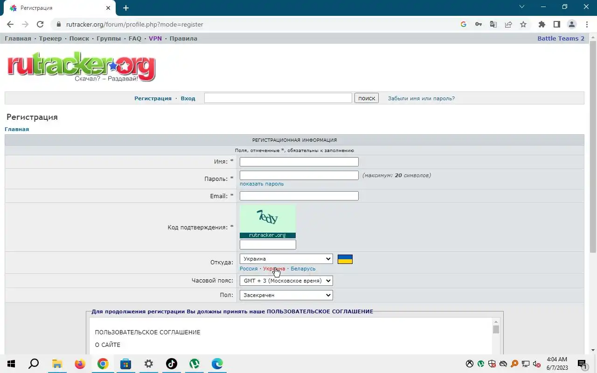Go back with the browser back arrow
Screen dimensions: 597x373
click(10, 24)
